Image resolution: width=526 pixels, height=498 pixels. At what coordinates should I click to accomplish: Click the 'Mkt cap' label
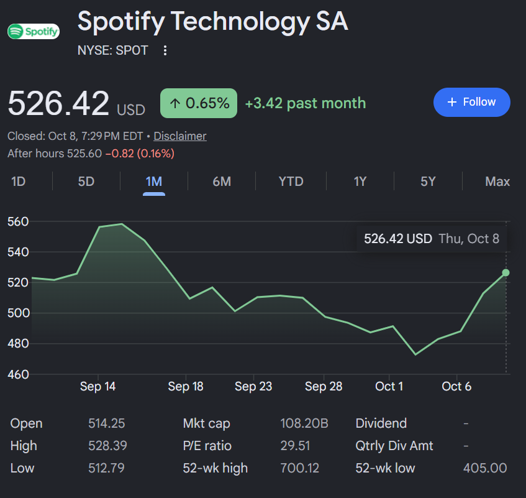206,423
